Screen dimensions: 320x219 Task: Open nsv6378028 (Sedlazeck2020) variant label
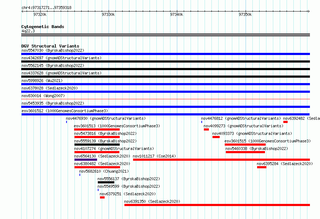[x=50, y=88]
